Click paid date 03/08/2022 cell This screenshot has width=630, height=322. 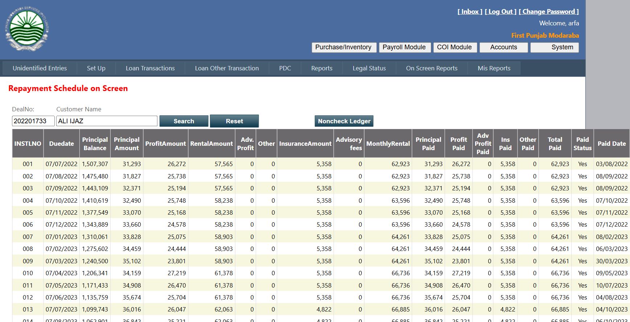[612, 164]
